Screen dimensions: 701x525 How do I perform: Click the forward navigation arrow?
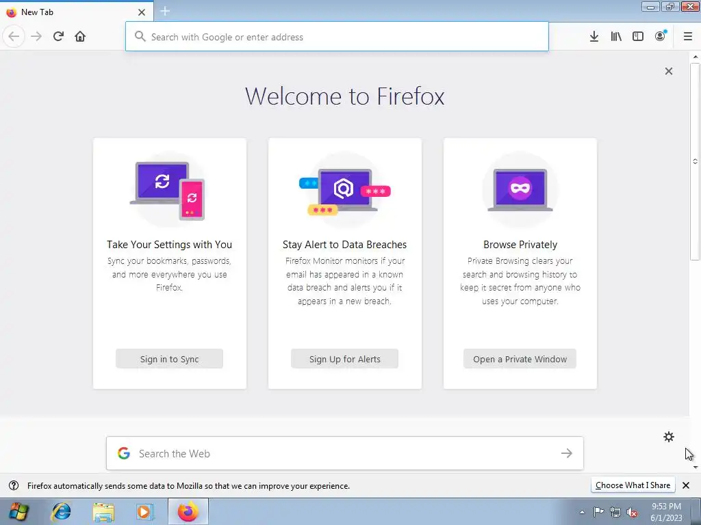pyautogui.click(x=36, y=36)
